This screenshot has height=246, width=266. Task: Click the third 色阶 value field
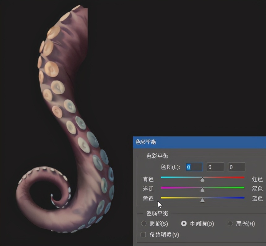(x=237, y=167)
